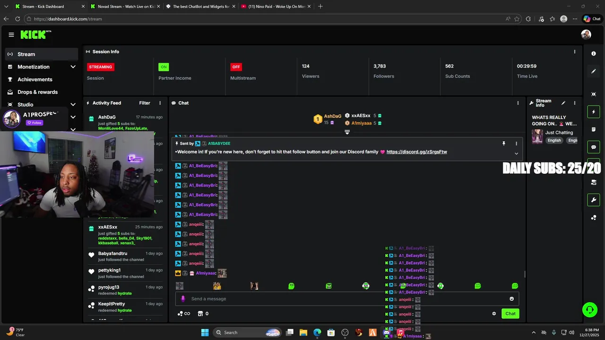Click the chat scrollbar thumb

point(525,274)
